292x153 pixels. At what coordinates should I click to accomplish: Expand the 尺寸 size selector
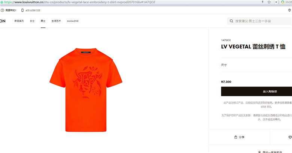click(256, 65)
